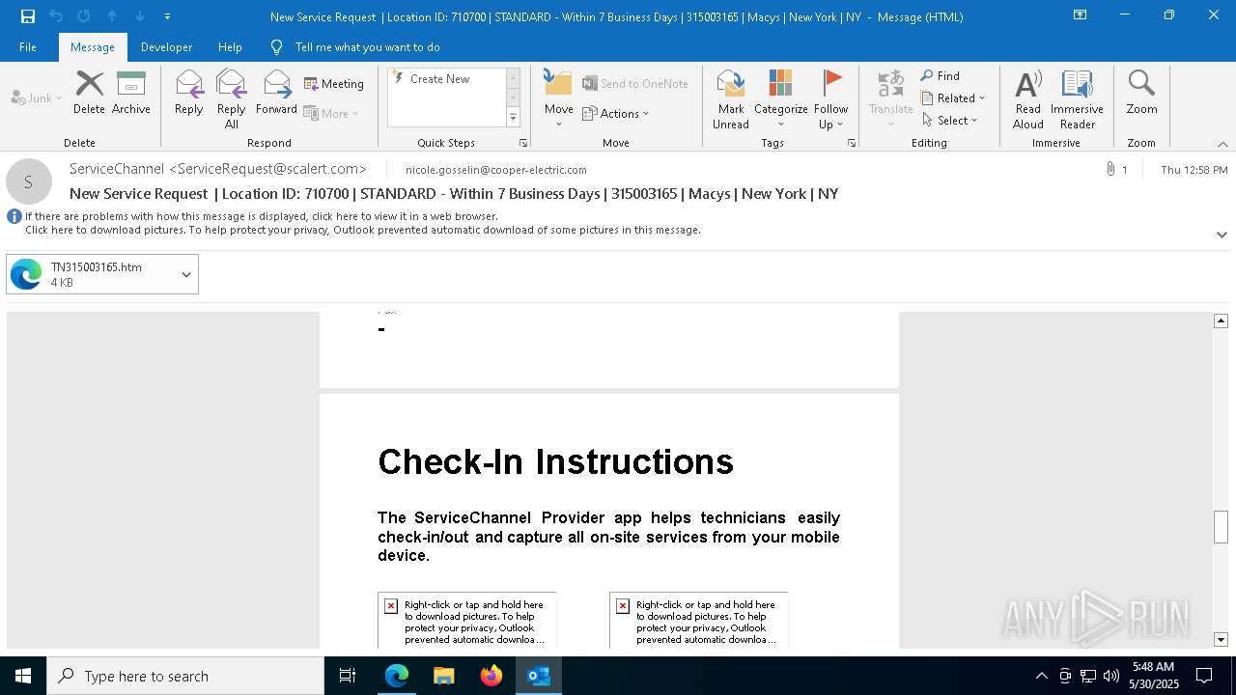This screenshot has width=1236, height=695.
Task: Click the Ribbon Display Options icon
Action: [1081, 15]
